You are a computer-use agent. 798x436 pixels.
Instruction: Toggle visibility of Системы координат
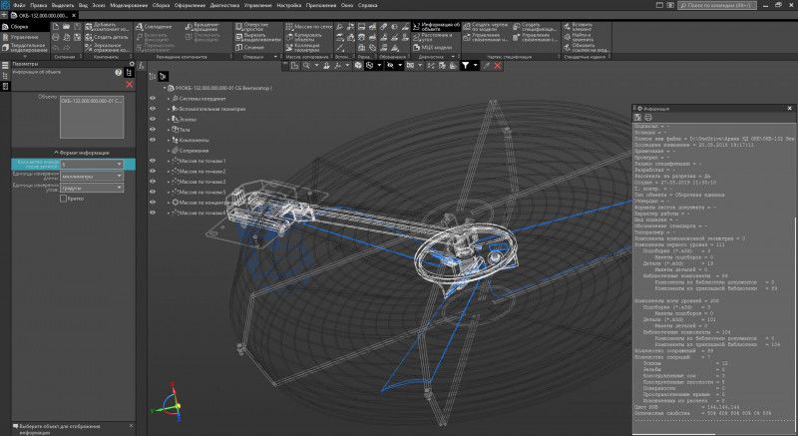point(153,98)
